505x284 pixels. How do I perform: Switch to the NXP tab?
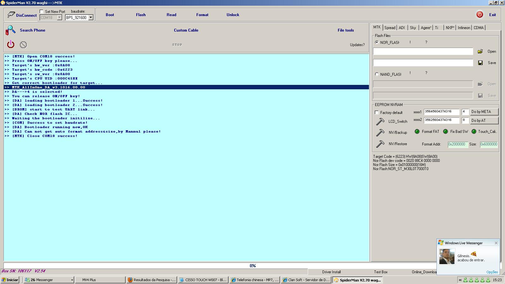pyautogui.click(x=450, y=28)
